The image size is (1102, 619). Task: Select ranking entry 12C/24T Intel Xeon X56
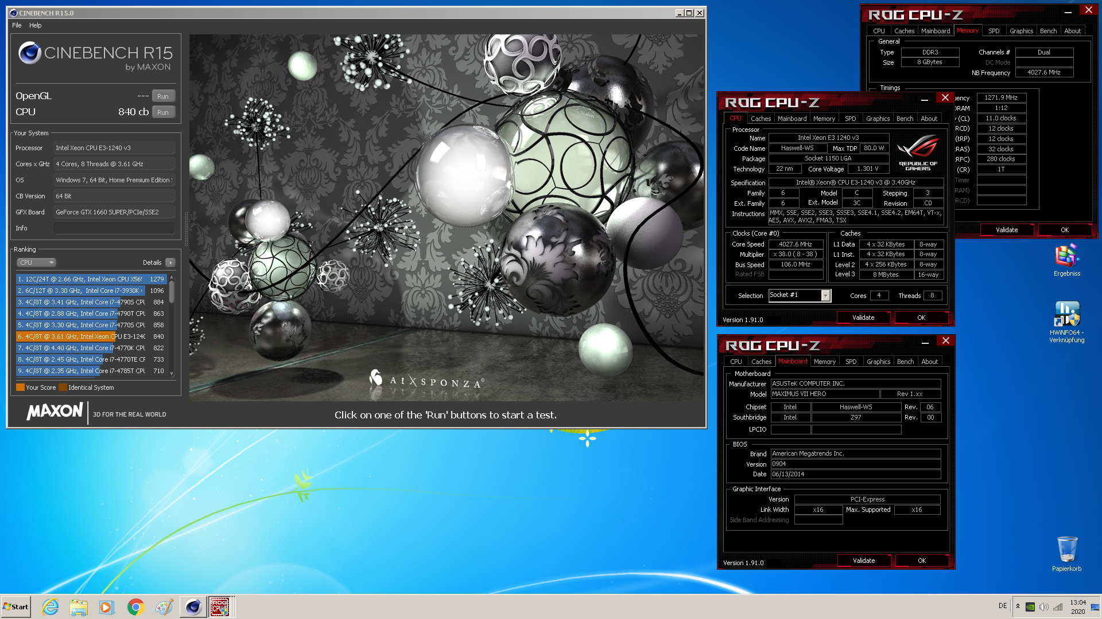(x=91, y=279)
